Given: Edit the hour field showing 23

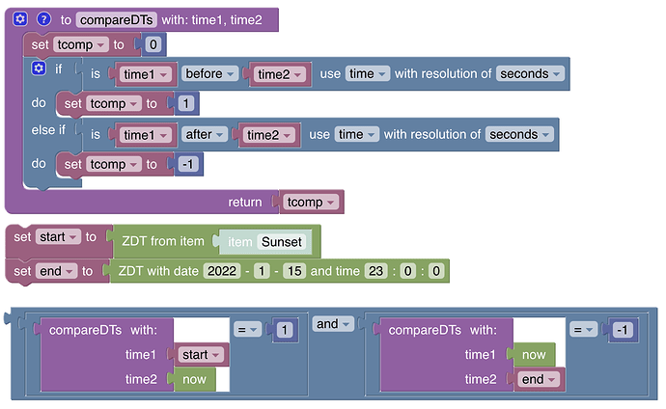Looking at the screenshot, I should tap(376, 271).
